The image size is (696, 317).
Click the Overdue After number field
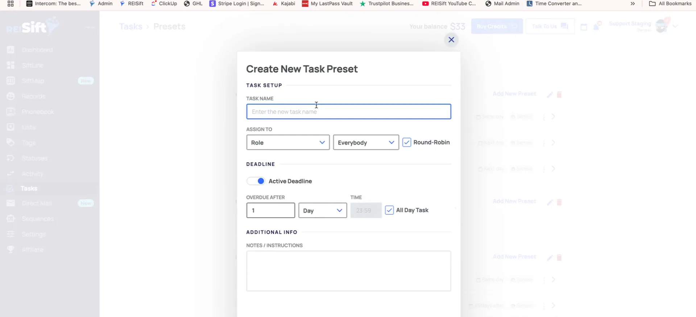[270, 210]
